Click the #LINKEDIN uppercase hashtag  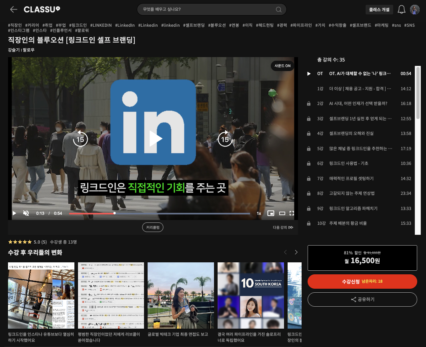[101, 25]
